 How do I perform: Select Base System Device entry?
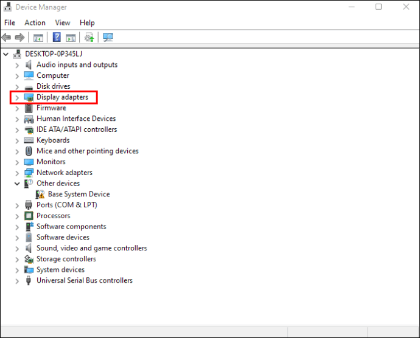pyautogui.click(x=79, y=194)
